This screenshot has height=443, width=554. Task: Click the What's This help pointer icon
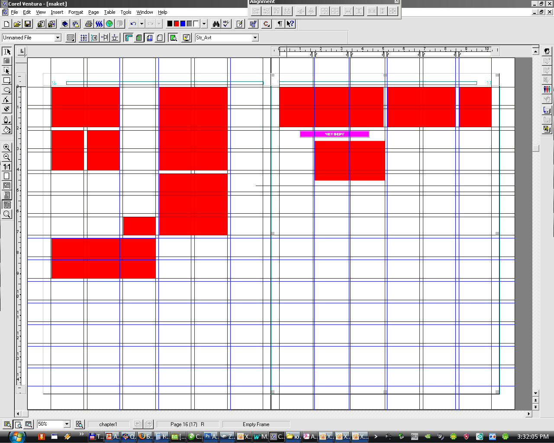290,24
